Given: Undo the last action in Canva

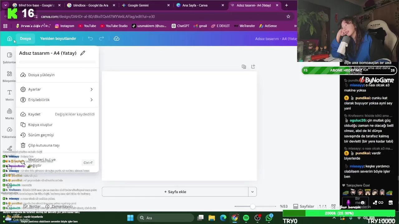Looking at the screenshot, I should pos(90,39).
